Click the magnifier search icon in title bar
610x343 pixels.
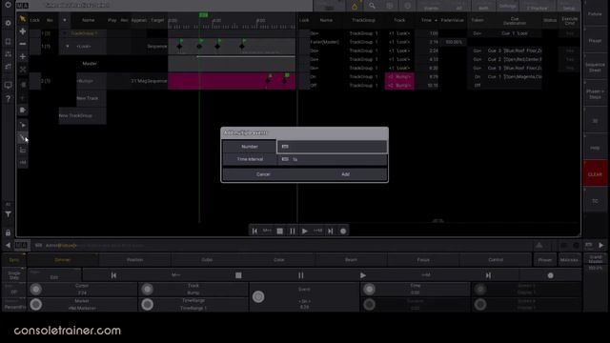click(372, 6)
